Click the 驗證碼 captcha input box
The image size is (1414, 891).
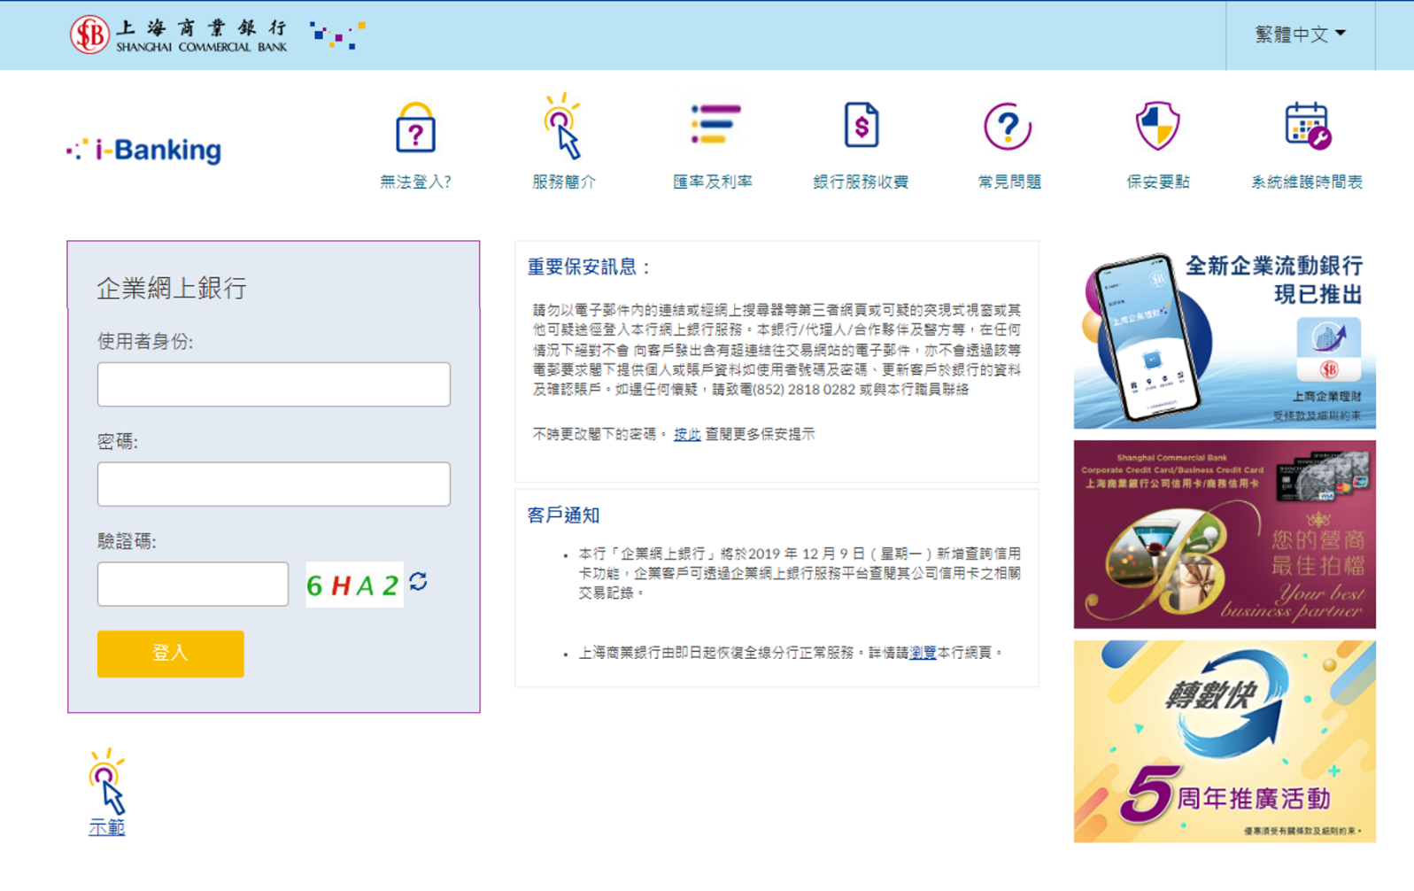(193, 585)
